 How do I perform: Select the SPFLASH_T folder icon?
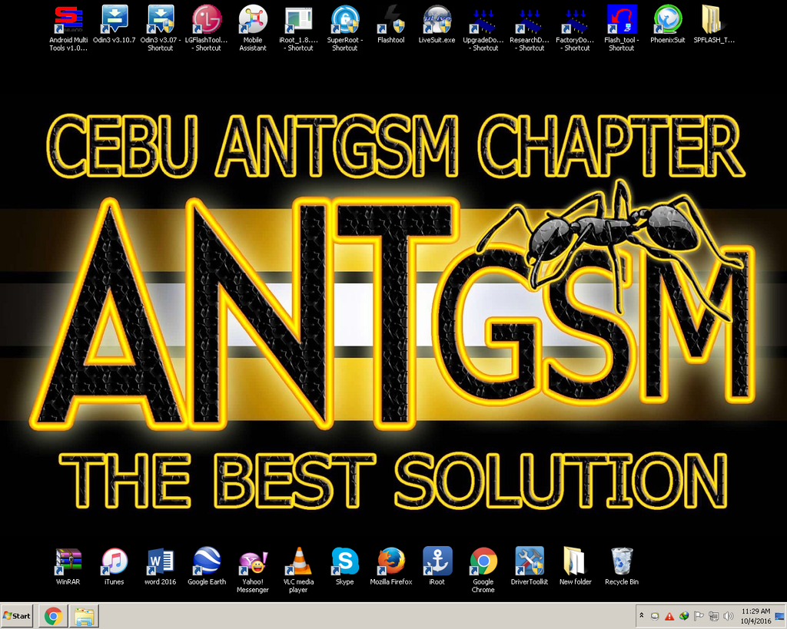(713, 20)
